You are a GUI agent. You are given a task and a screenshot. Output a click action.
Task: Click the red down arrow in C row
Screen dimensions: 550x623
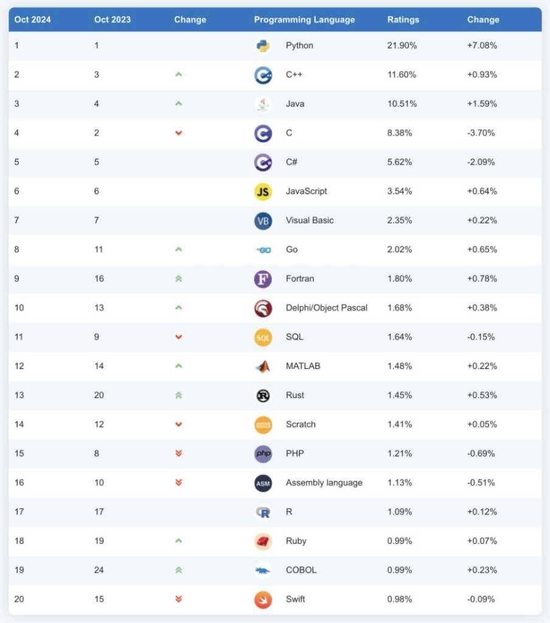pos(178,133)
